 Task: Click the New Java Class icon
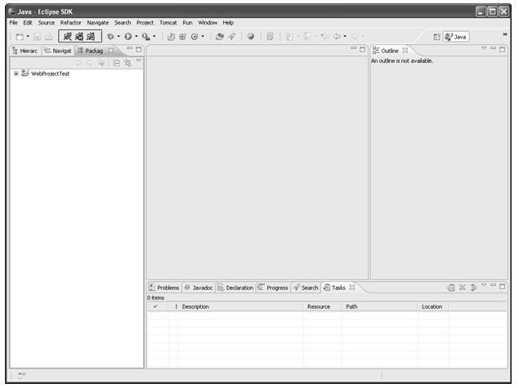[195, 37]
